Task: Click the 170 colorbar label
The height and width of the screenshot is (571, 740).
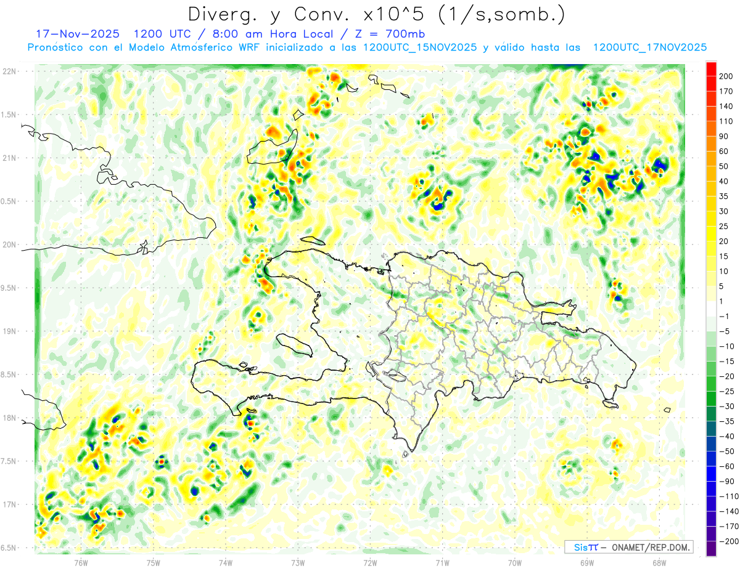Action: point(727,91)
